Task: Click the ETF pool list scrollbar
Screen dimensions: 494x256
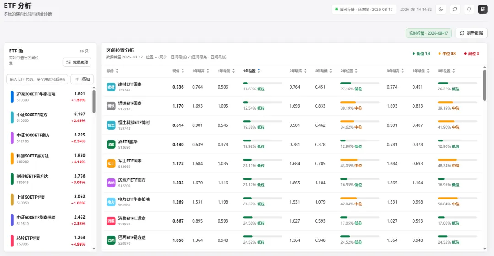Action: coord(94,102)
